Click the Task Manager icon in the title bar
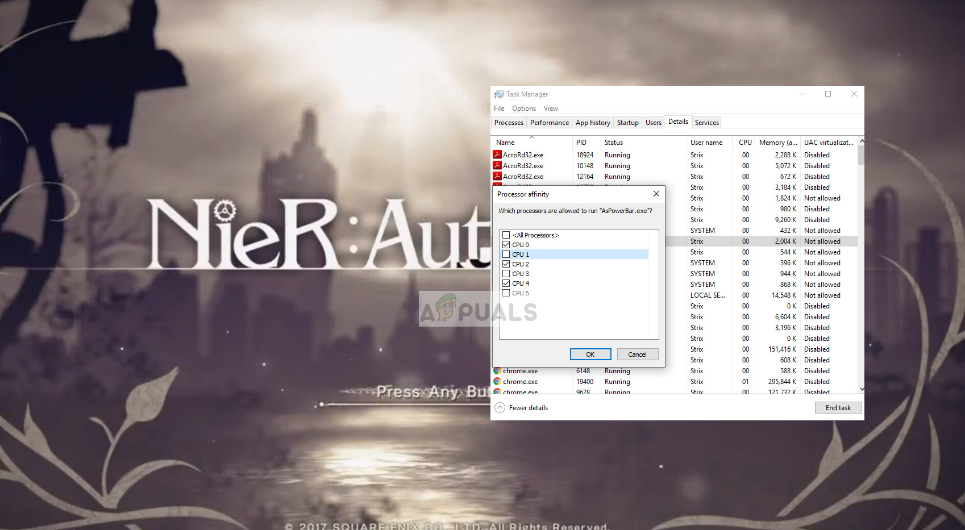The image size is (965, 530). coord(500,94)
